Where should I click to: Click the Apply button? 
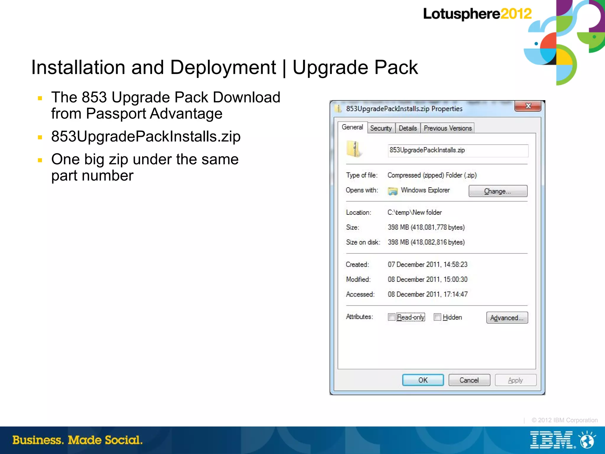tap(515, 380)
